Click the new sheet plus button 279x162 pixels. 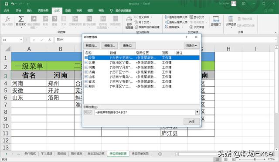tap(160, 154)
